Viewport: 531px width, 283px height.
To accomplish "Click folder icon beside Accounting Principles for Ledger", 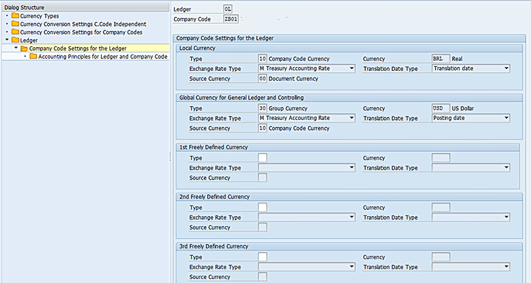I will click(x=33, y=57).
